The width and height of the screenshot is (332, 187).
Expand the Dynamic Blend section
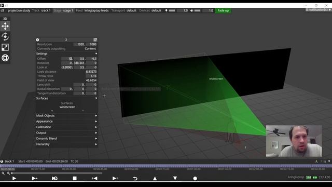point(96,139)
